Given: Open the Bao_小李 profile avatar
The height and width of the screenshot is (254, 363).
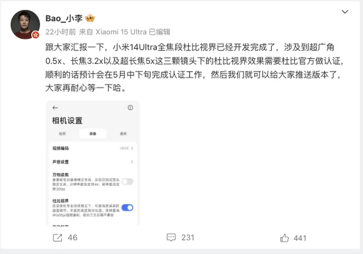Looking at the screenshot, I should tap(25, 25).
